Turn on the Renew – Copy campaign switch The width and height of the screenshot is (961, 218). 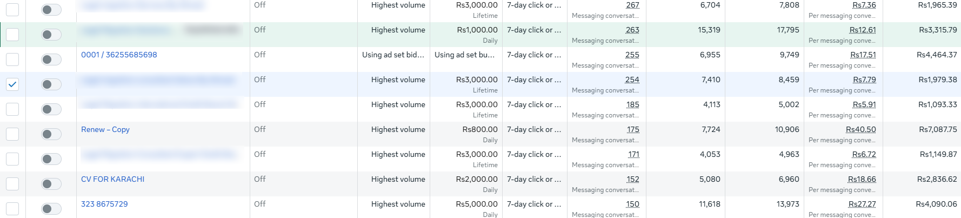(x=51, y=134)
